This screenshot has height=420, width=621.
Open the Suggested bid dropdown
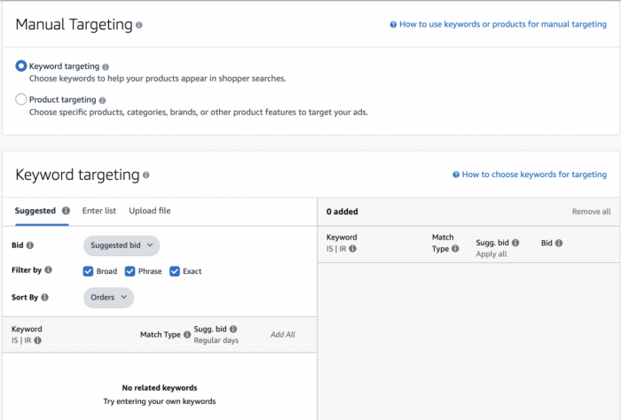[122, 245]
